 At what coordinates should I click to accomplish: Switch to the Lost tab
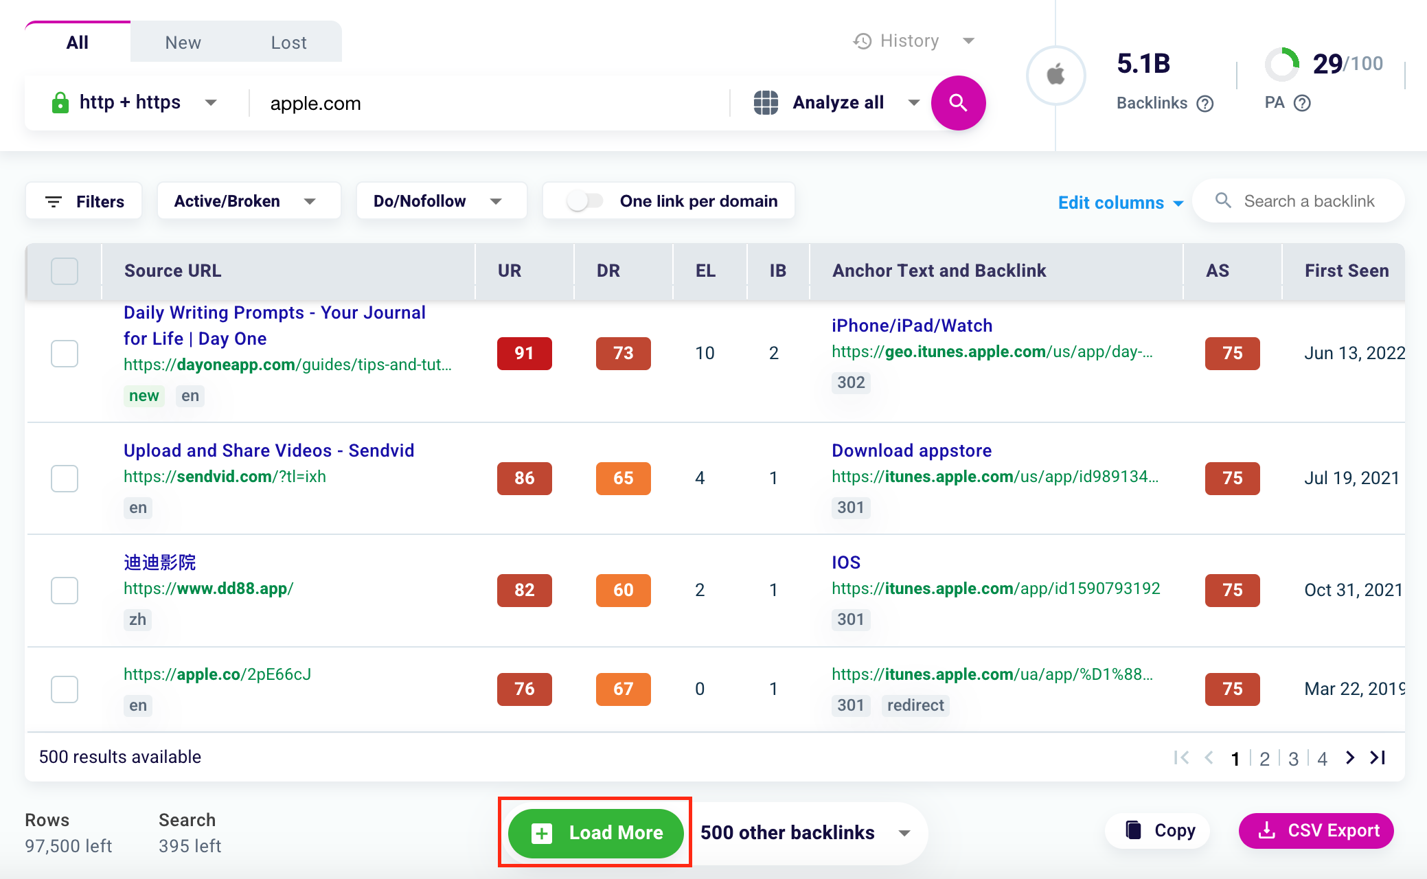[288, 43]
